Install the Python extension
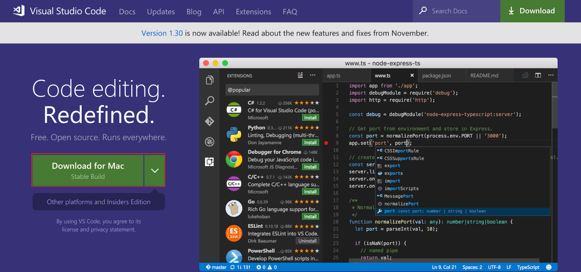 pyautogui.click(x=310, y=142)
